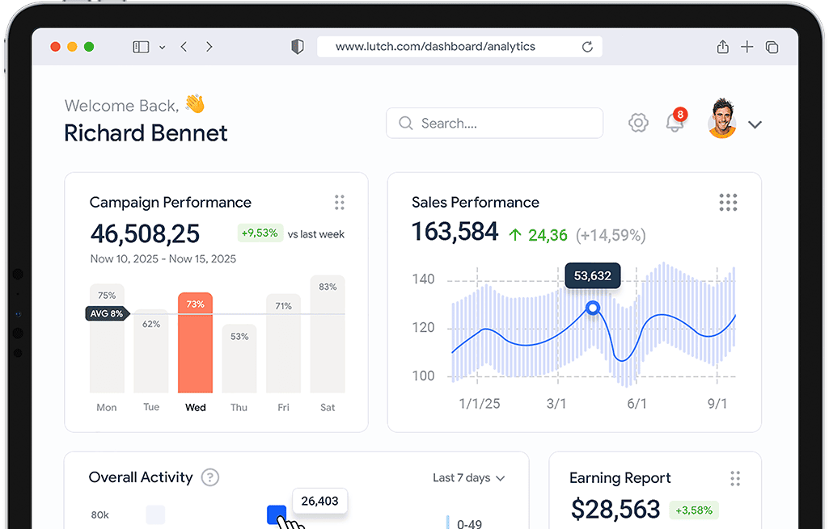Expand the sidebar options chevron
The width and height of the screenshot is (829, 529).
pyautogui.click(x=162, y=48)
